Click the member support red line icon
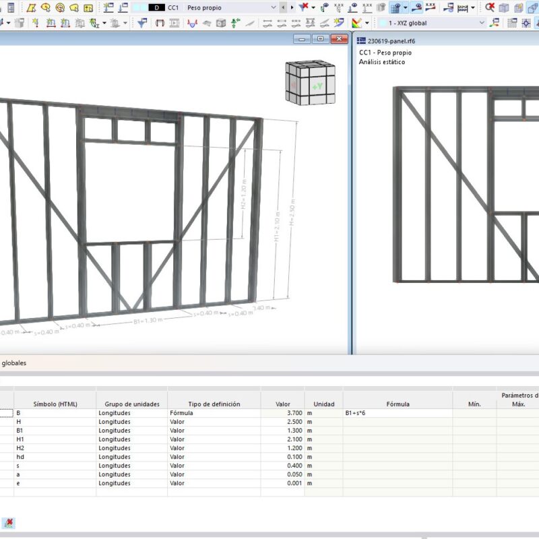 (51, 23)
